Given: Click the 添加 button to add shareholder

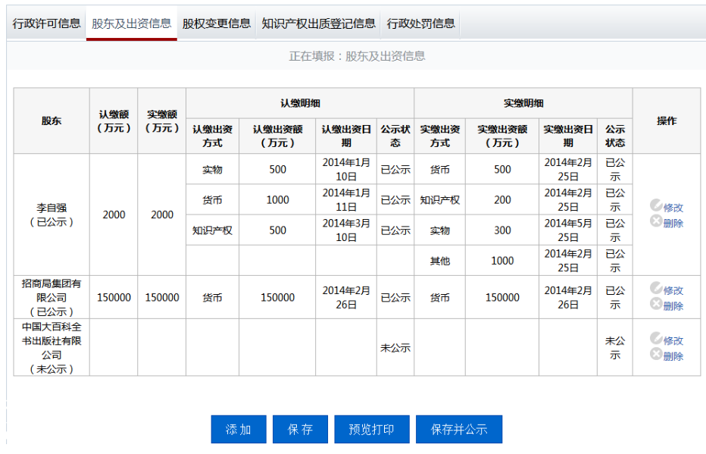Looking at the screenshot, I should point(238,429).
